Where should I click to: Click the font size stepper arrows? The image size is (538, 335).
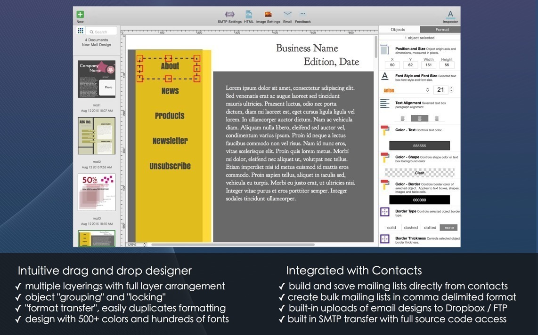[451, 90]
